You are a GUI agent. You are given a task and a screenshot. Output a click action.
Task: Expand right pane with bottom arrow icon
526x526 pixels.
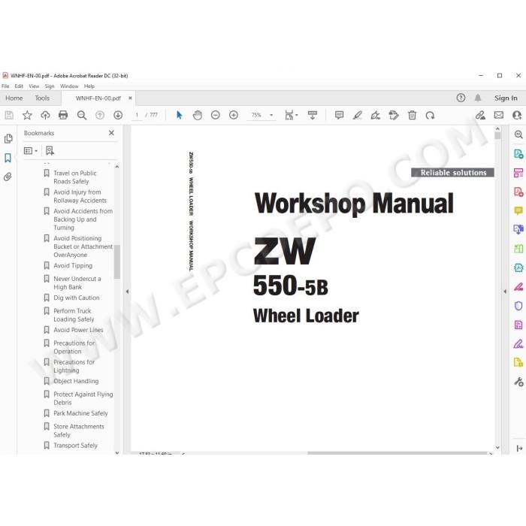(519, 448)
